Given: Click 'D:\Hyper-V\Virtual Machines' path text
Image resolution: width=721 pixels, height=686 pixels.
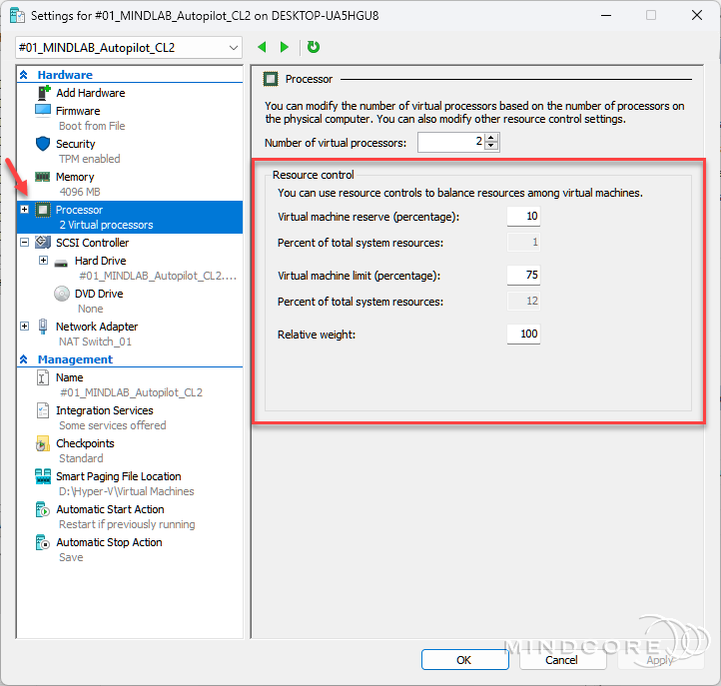Looking at the screenshot, I should coord(127,491).
